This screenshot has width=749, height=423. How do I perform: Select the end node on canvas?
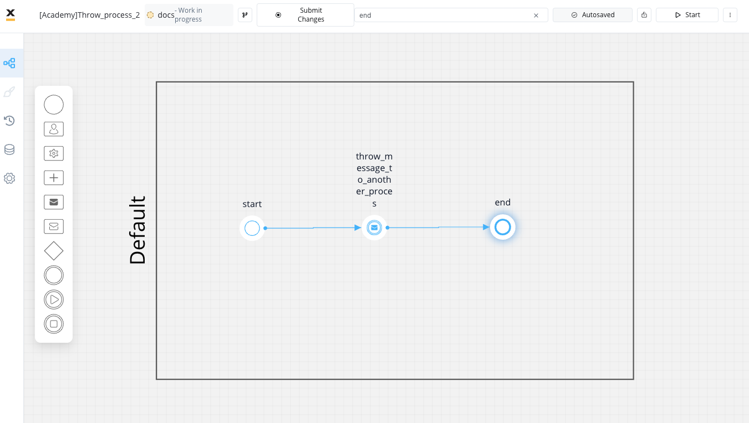pyautogui.click(x=503, y=227)
